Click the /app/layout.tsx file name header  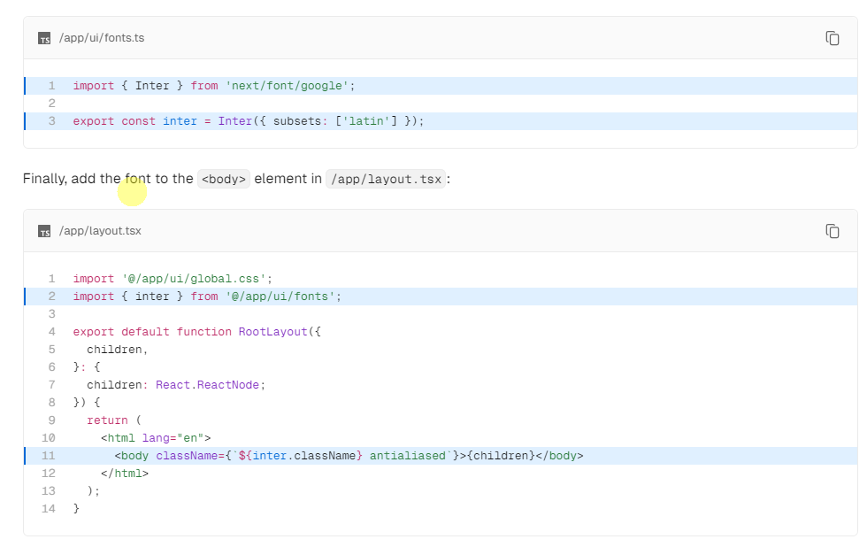pos(100,231)
